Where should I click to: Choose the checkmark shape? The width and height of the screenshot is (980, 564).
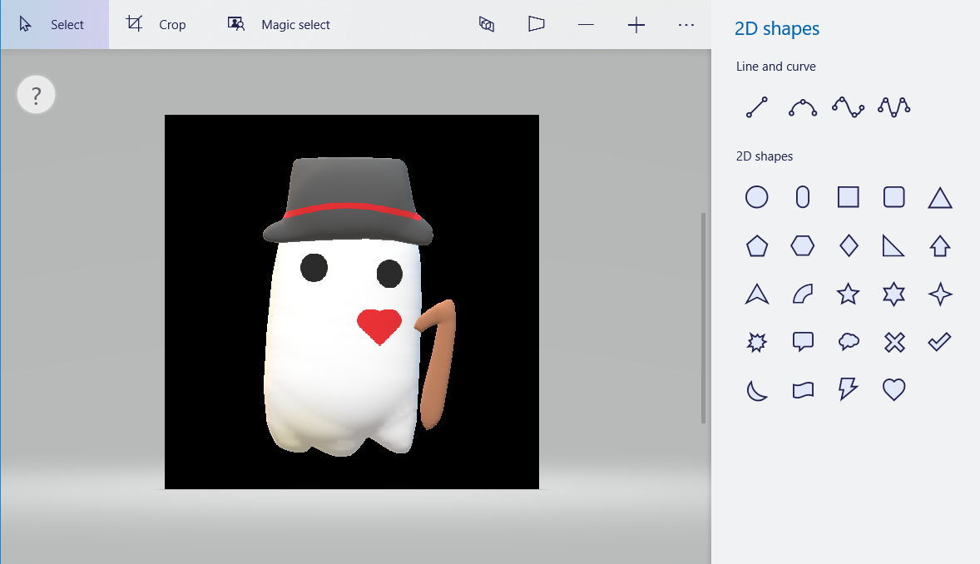(939, 341)
